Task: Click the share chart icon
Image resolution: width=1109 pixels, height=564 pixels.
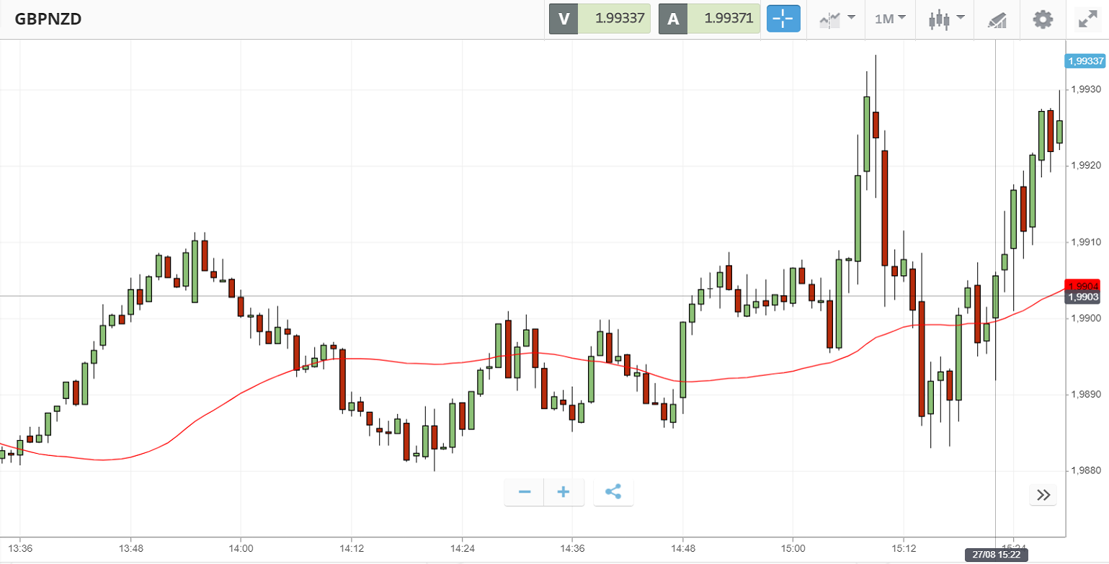Action: (x=613, y=493)
